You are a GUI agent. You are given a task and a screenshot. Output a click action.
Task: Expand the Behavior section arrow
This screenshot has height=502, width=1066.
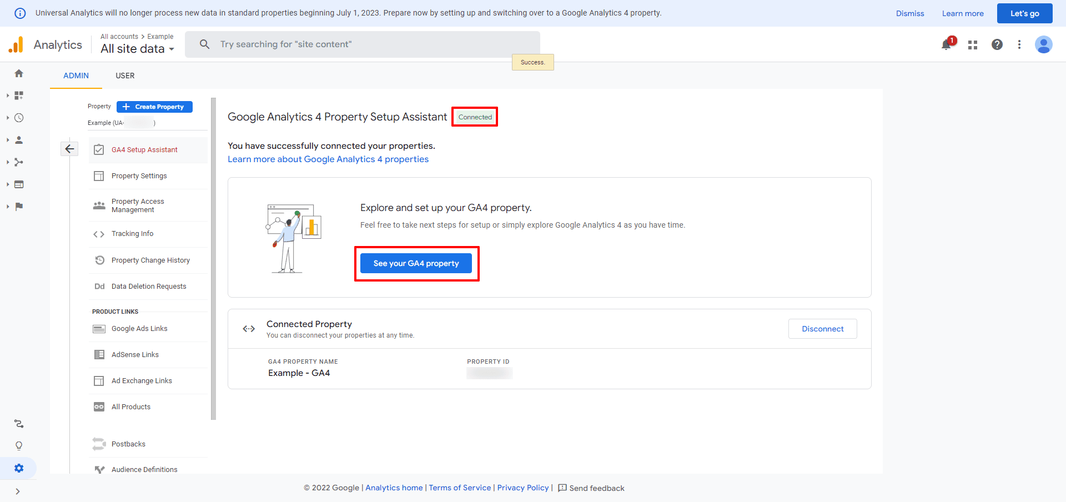coord(8,184)
